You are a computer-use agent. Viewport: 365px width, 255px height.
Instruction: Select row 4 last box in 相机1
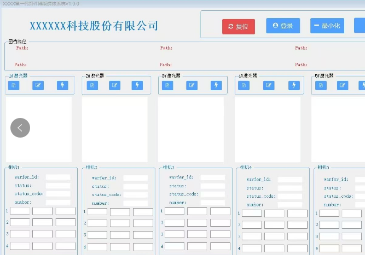click(x=66, y=246)
